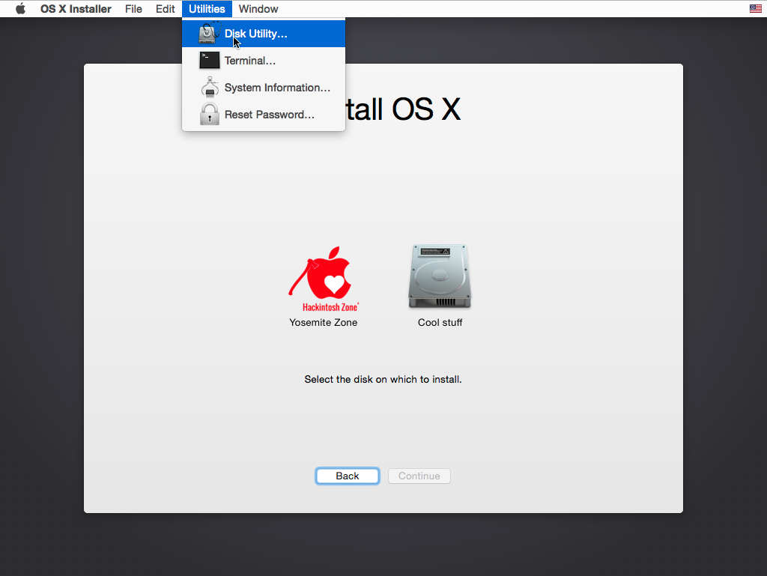Click the Reset Password padlock icon
The height and width of the screenshot is (576, 767).
click(210, 114)
